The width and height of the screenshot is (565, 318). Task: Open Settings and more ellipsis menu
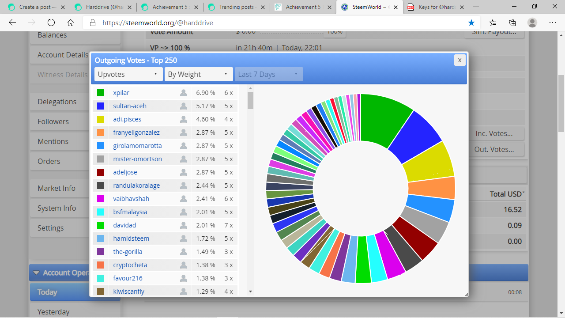pyautogui.click(x=552, y=23)
